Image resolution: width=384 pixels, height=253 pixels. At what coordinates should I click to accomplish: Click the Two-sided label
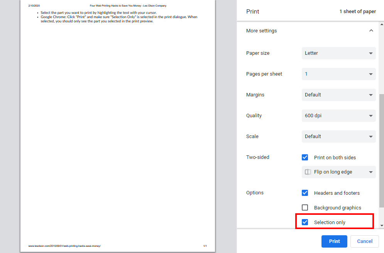click(258, 157)
